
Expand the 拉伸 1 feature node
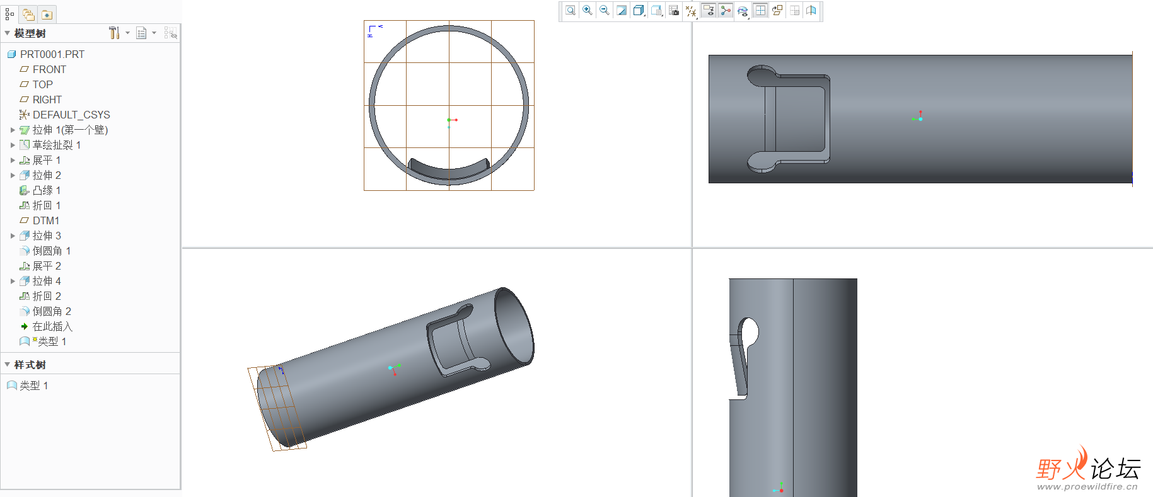coord(13,130)
